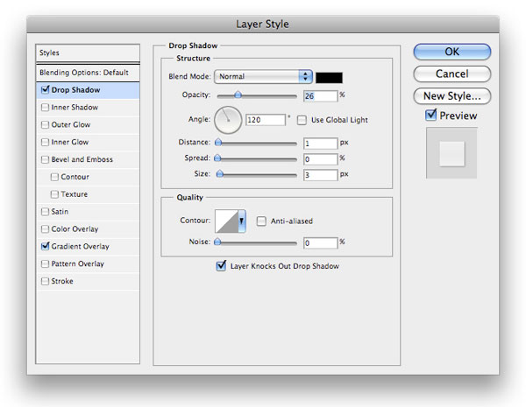
Task: Check the Use Global Light checkbox
Action: (302, 120)
